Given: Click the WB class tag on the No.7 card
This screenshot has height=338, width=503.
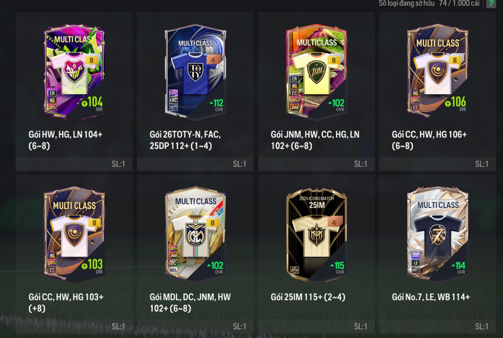Looking at the screenshot, I should tap(415, 256).
